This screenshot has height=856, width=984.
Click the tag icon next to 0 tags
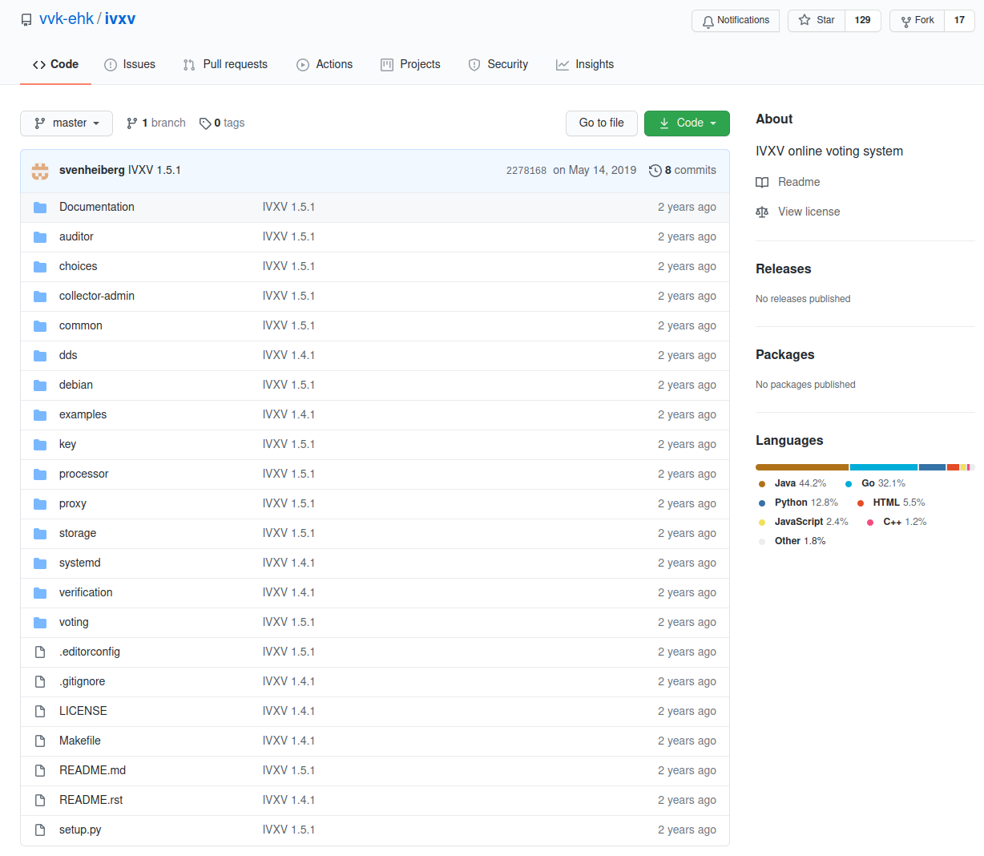coord(205,123)
